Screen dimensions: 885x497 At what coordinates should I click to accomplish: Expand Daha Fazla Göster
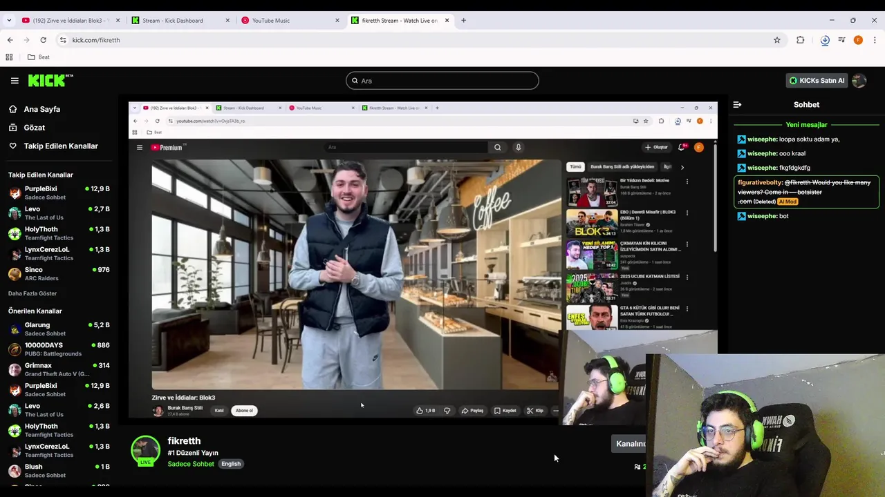(32, 293)
